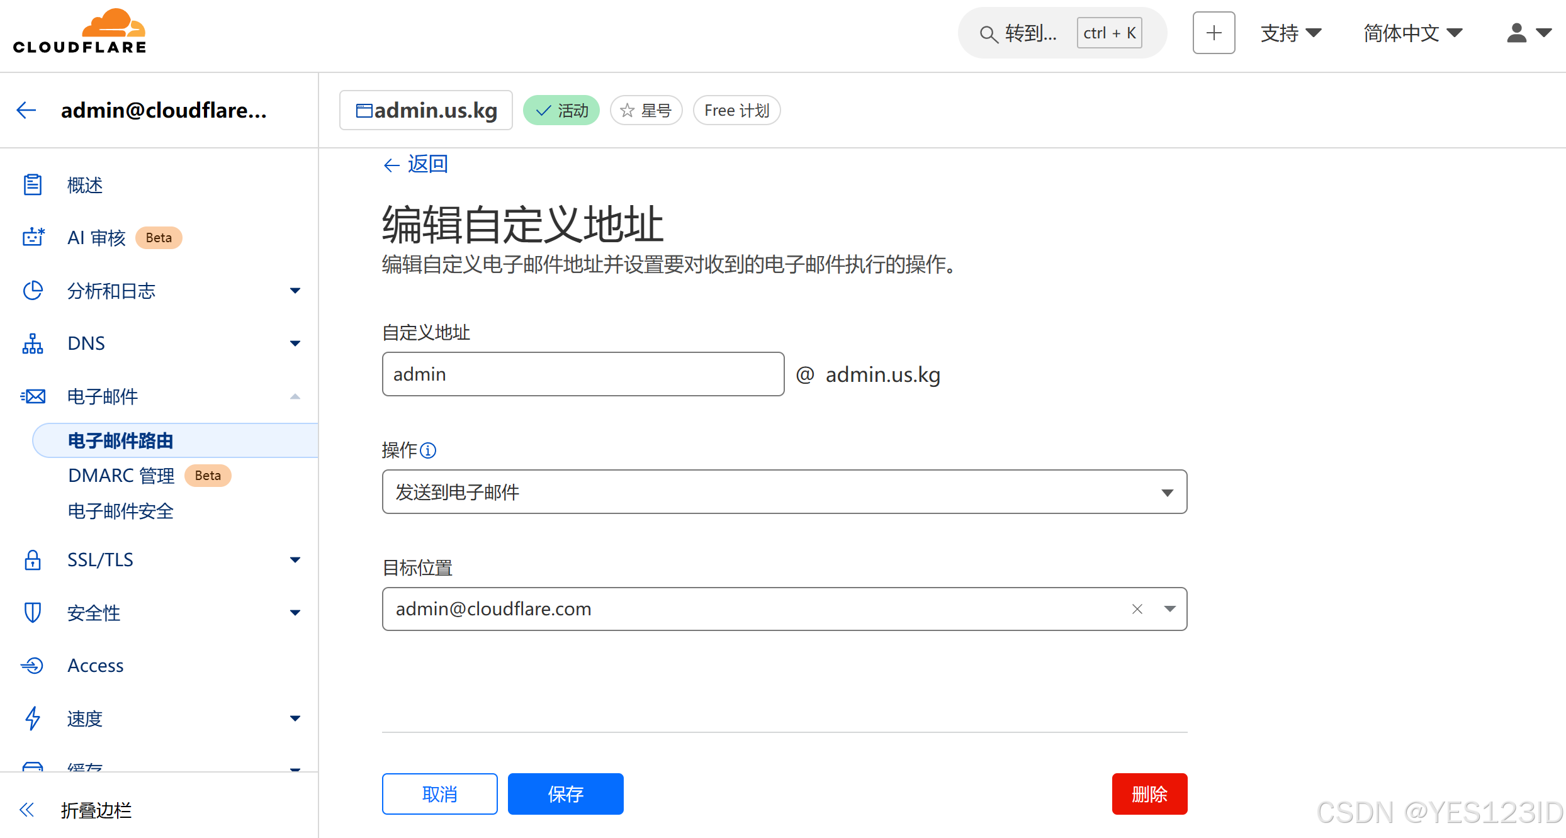The width and height of the screenshot is (1566, 838).
Task: Open the Access sidebar item
Action: click(x=96, y=666)
